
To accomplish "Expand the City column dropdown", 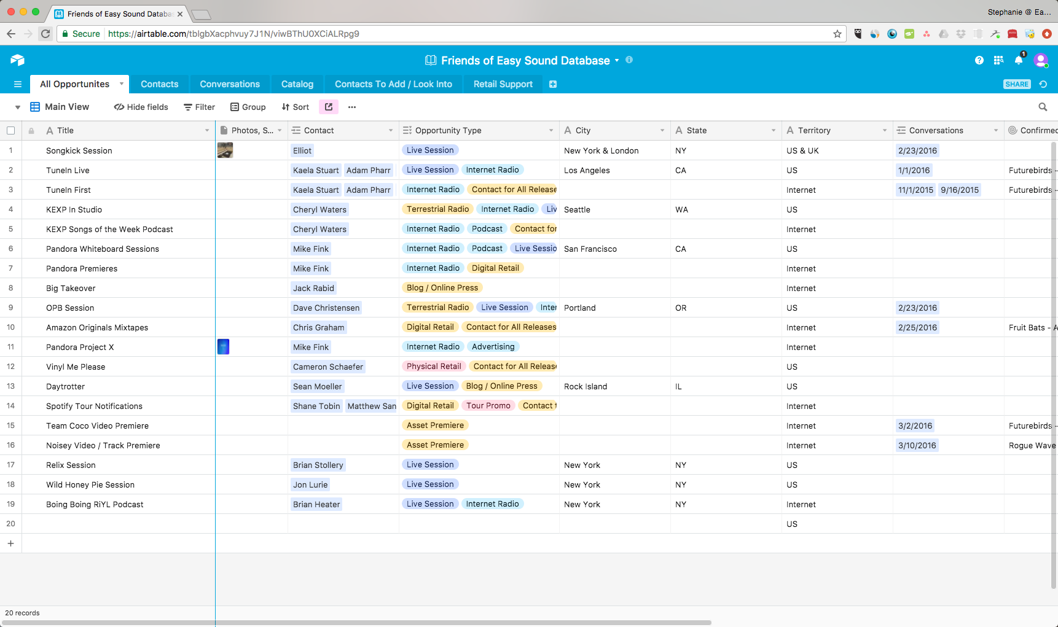I will [662, 130].
